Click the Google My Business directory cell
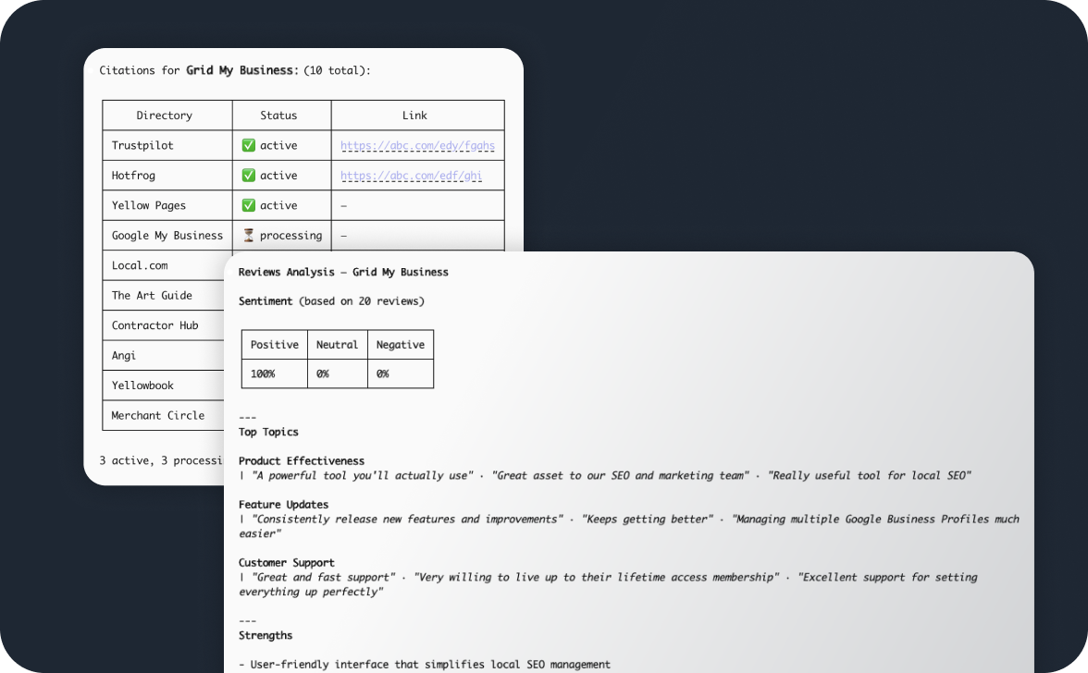 point(167,235)
